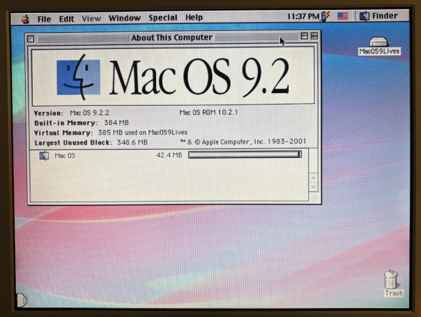Toggle the window collapse box
The height and width of the screenshot is (317, 421).
click(x=314, y=37)
